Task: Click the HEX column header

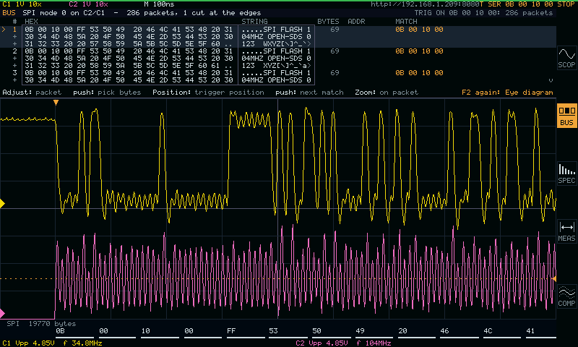Action: (31, 22)
